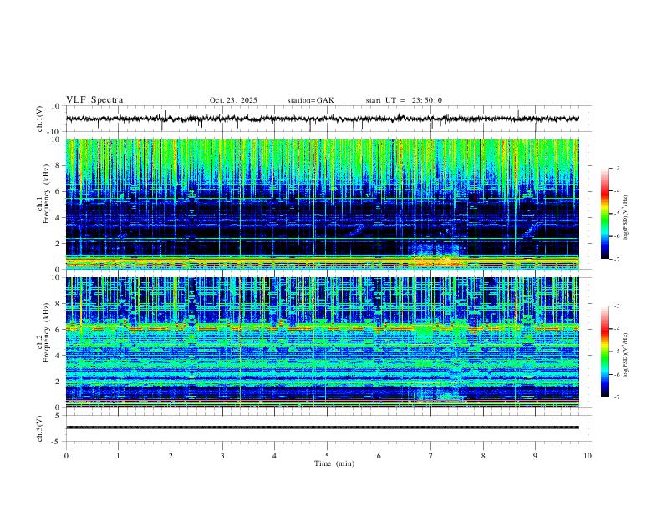Click the ch.2 color bar log(PSD) label

625,355
